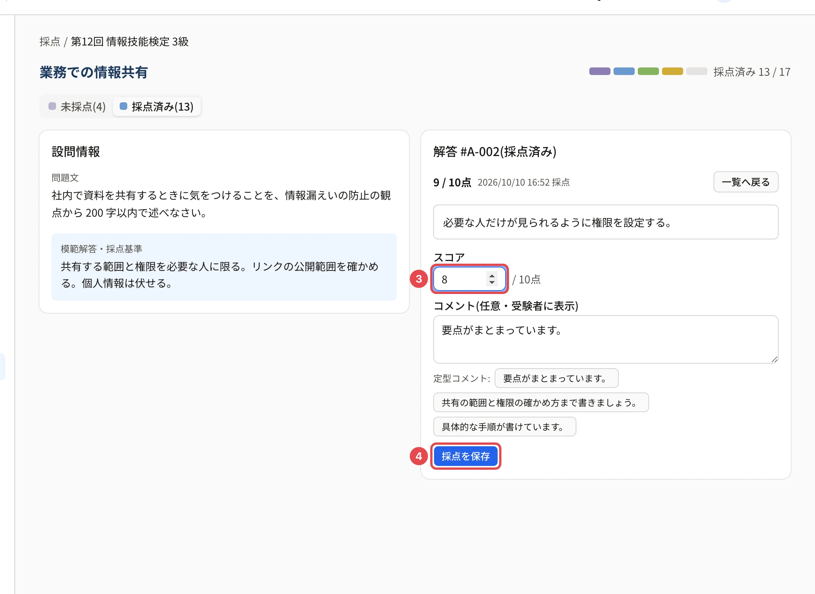
Task: Click the green progress segment
Action: click(648, 71)
